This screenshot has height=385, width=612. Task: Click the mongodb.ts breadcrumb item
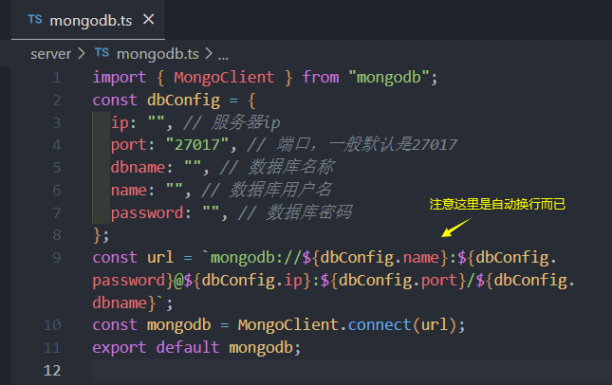(158, 54)
